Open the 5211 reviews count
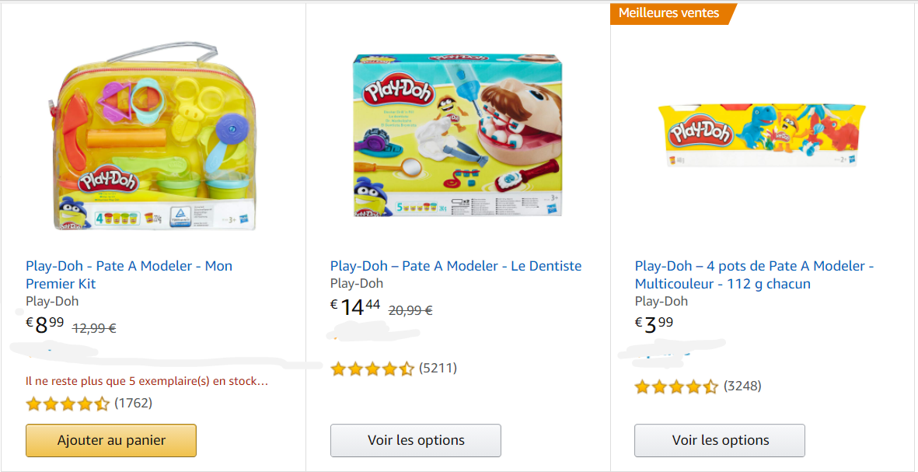This screenshot has width=918, height=472. tap(438, 368)
